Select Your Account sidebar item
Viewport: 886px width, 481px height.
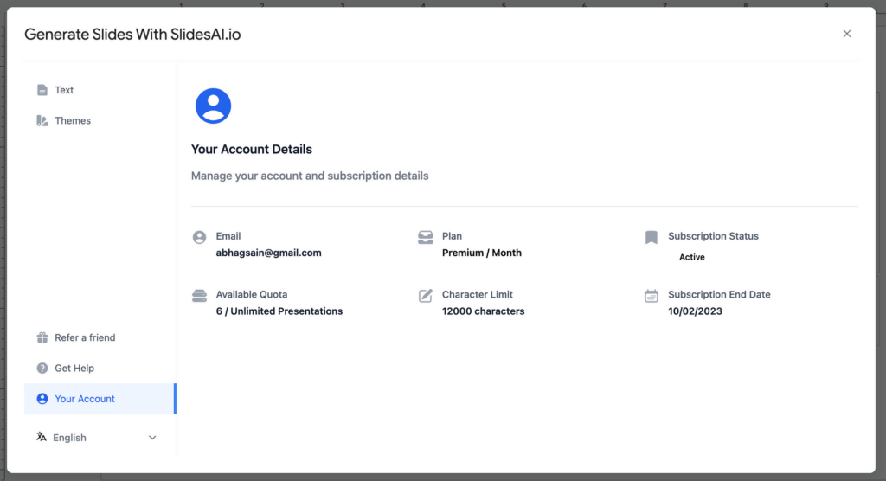tap(100, 399)
